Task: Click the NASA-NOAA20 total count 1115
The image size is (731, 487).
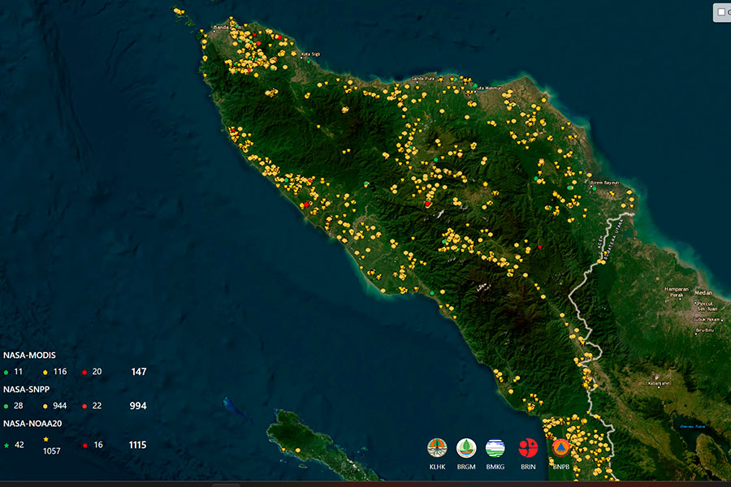Action: coord(138,444)
